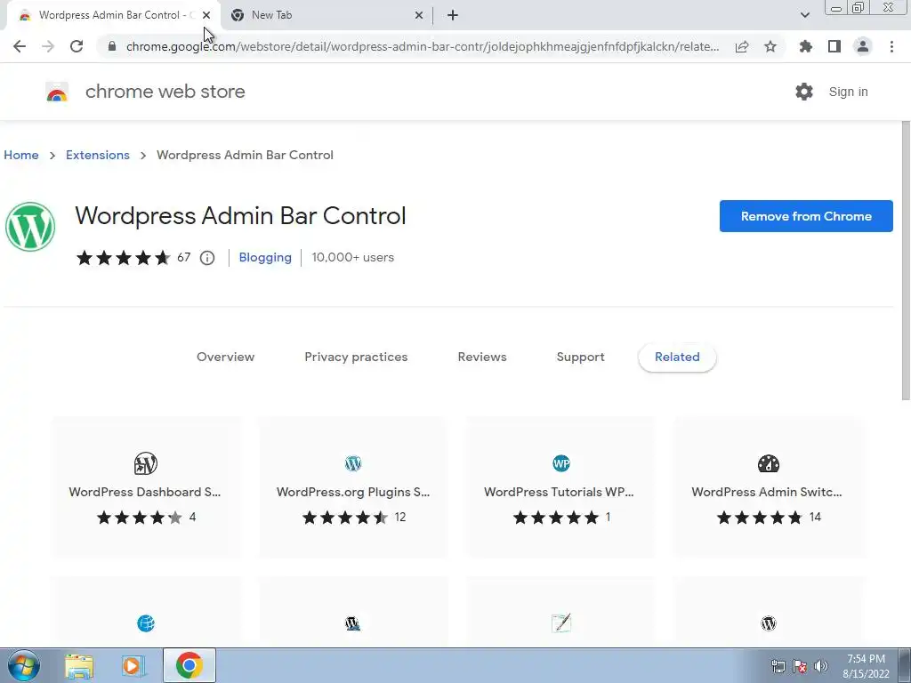Click the volume speaker tray icon

click(x=821, y=666)
